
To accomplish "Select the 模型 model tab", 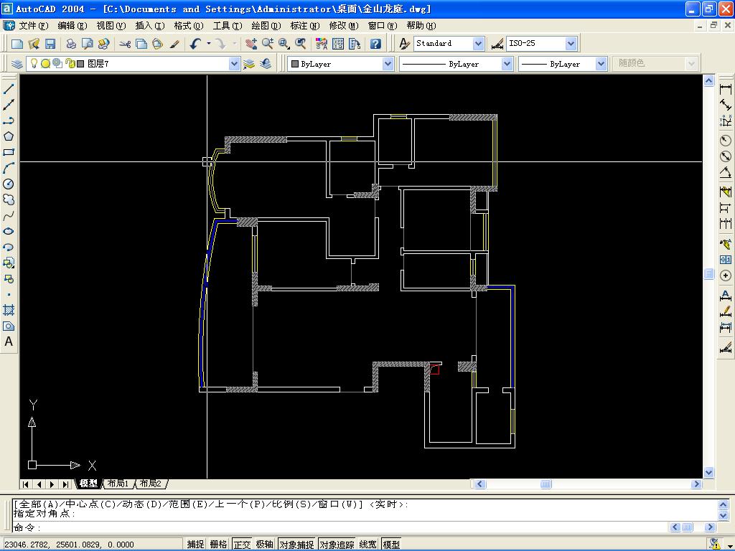I will [88, 484].
